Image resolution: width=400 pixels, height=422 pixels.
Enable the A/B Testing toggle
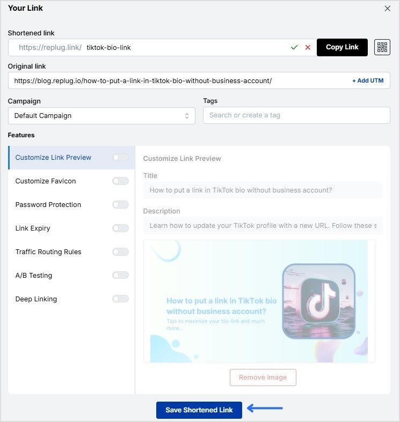120,275
